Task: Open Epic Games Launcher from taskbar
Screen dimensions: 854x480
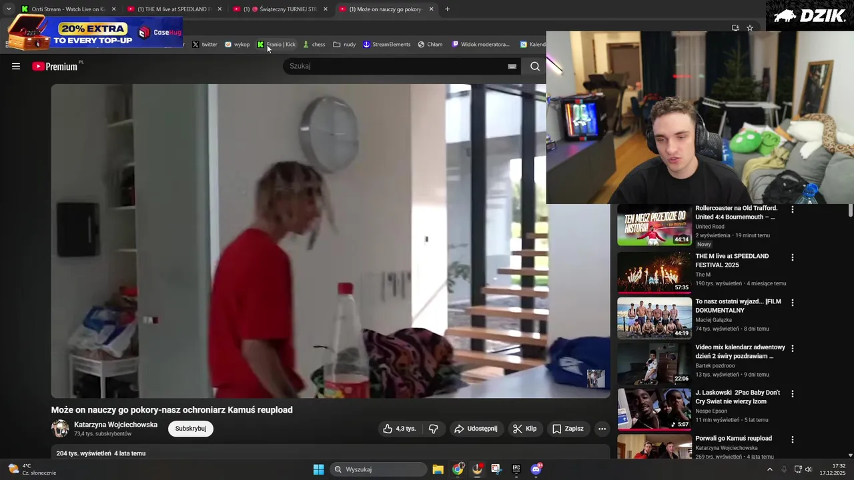Action: [516, 469]
